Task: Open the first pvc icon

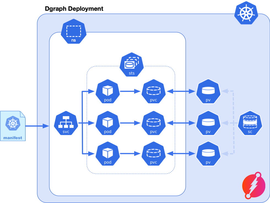Action: [x=153, y=92]
